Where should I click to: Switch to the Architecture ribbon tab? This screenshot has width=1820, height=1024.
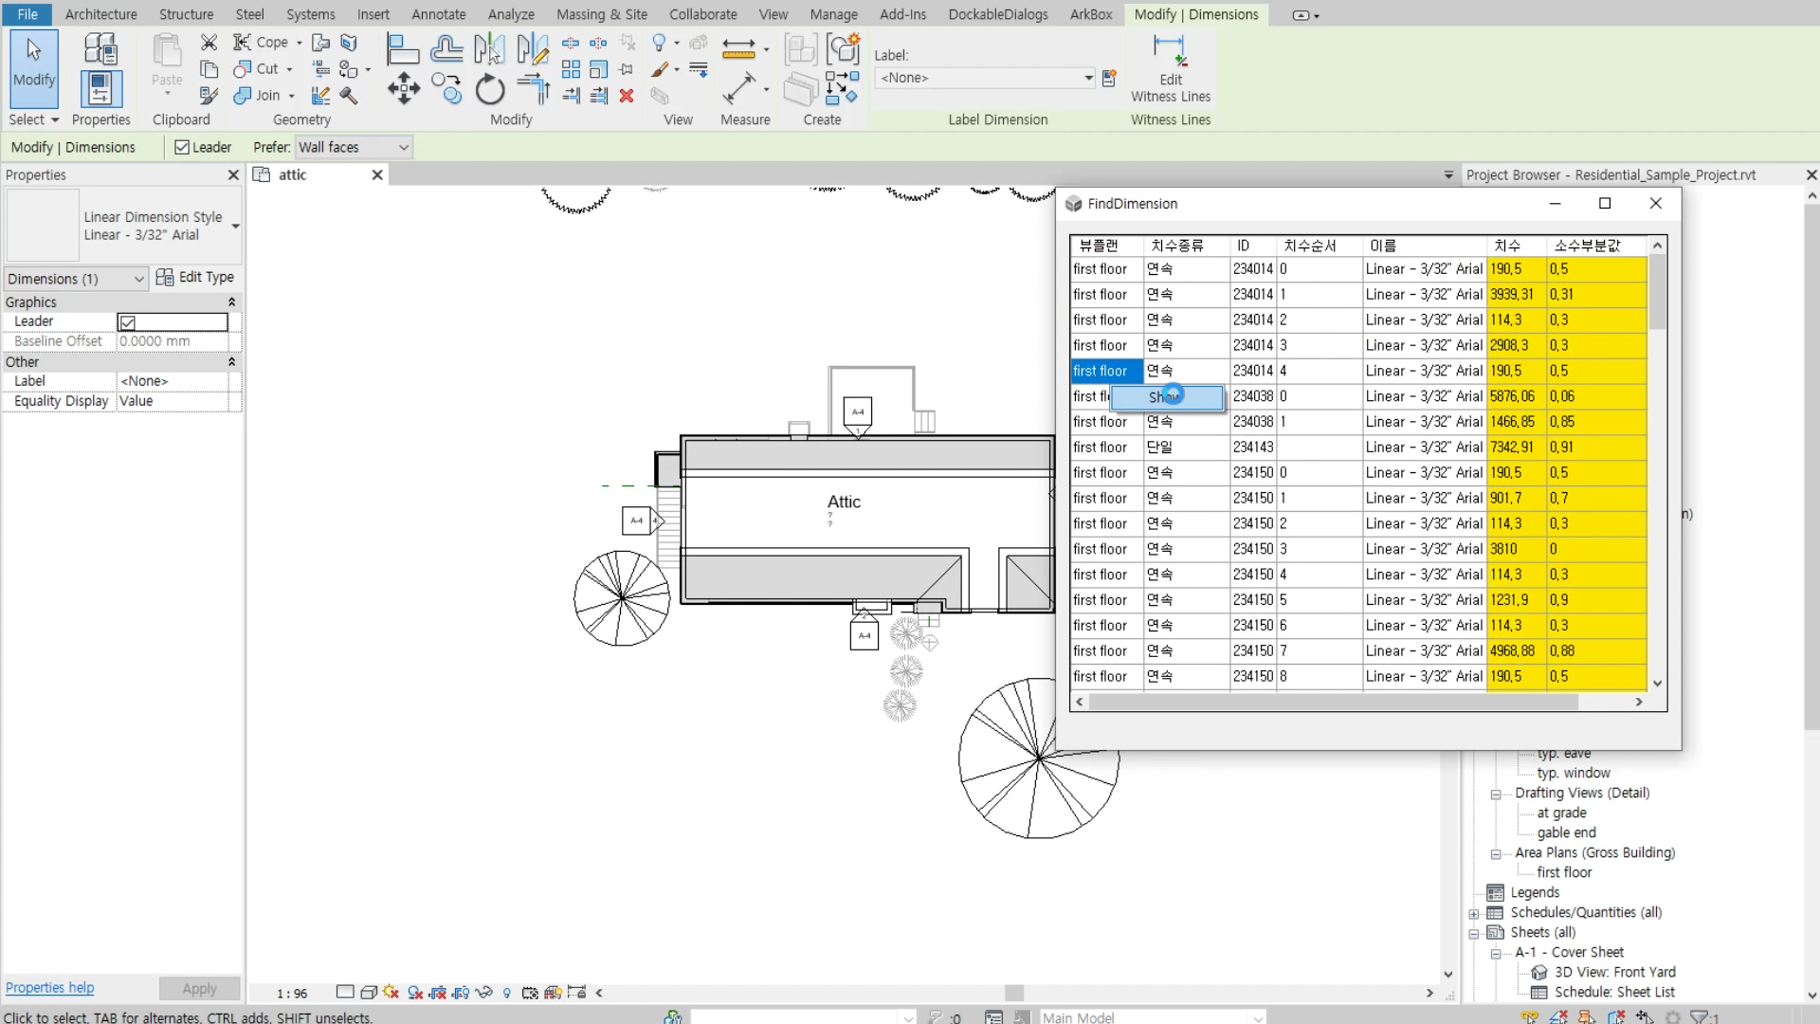(x=101, y=14)
